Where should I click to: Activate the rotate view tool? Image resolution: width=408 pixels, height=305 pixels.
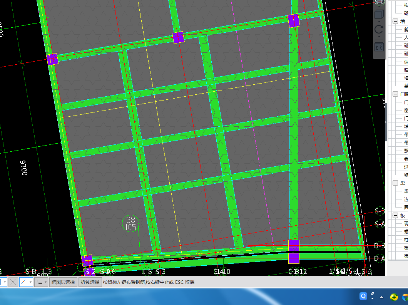[x=379, y=29]
